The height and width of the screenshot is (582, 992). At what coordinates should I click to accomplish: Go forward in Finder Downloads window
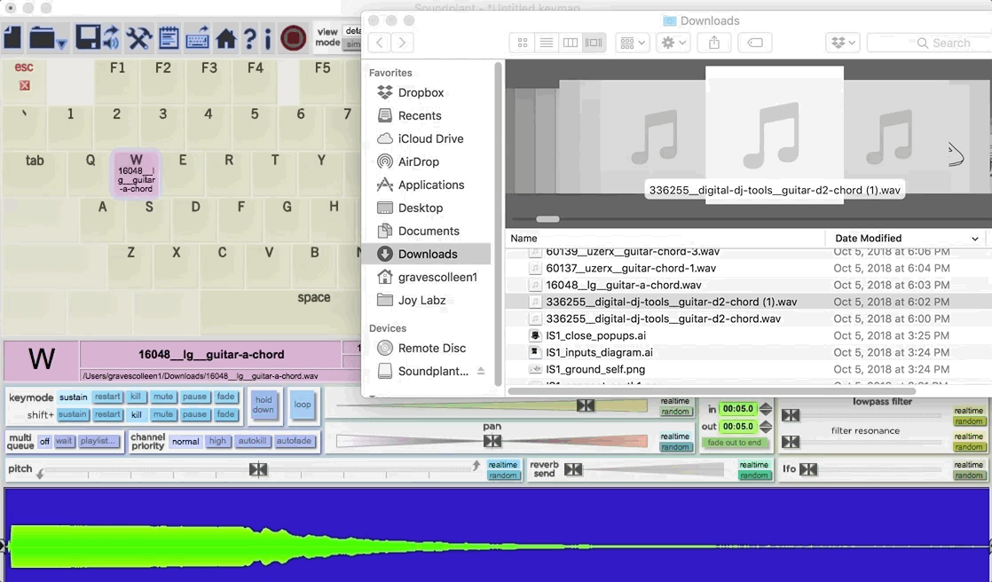pos(402,43)
